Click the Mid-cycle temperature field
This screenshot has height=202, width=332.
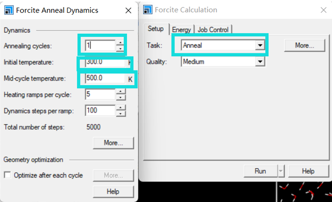pyautogui.click(x=105, y=79)
